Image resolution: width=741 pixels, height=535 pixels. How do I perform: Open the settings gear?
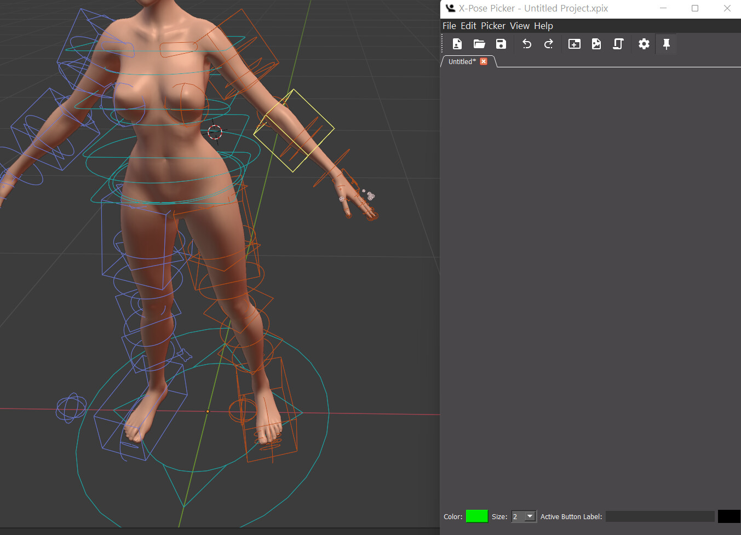pos(644,44)
